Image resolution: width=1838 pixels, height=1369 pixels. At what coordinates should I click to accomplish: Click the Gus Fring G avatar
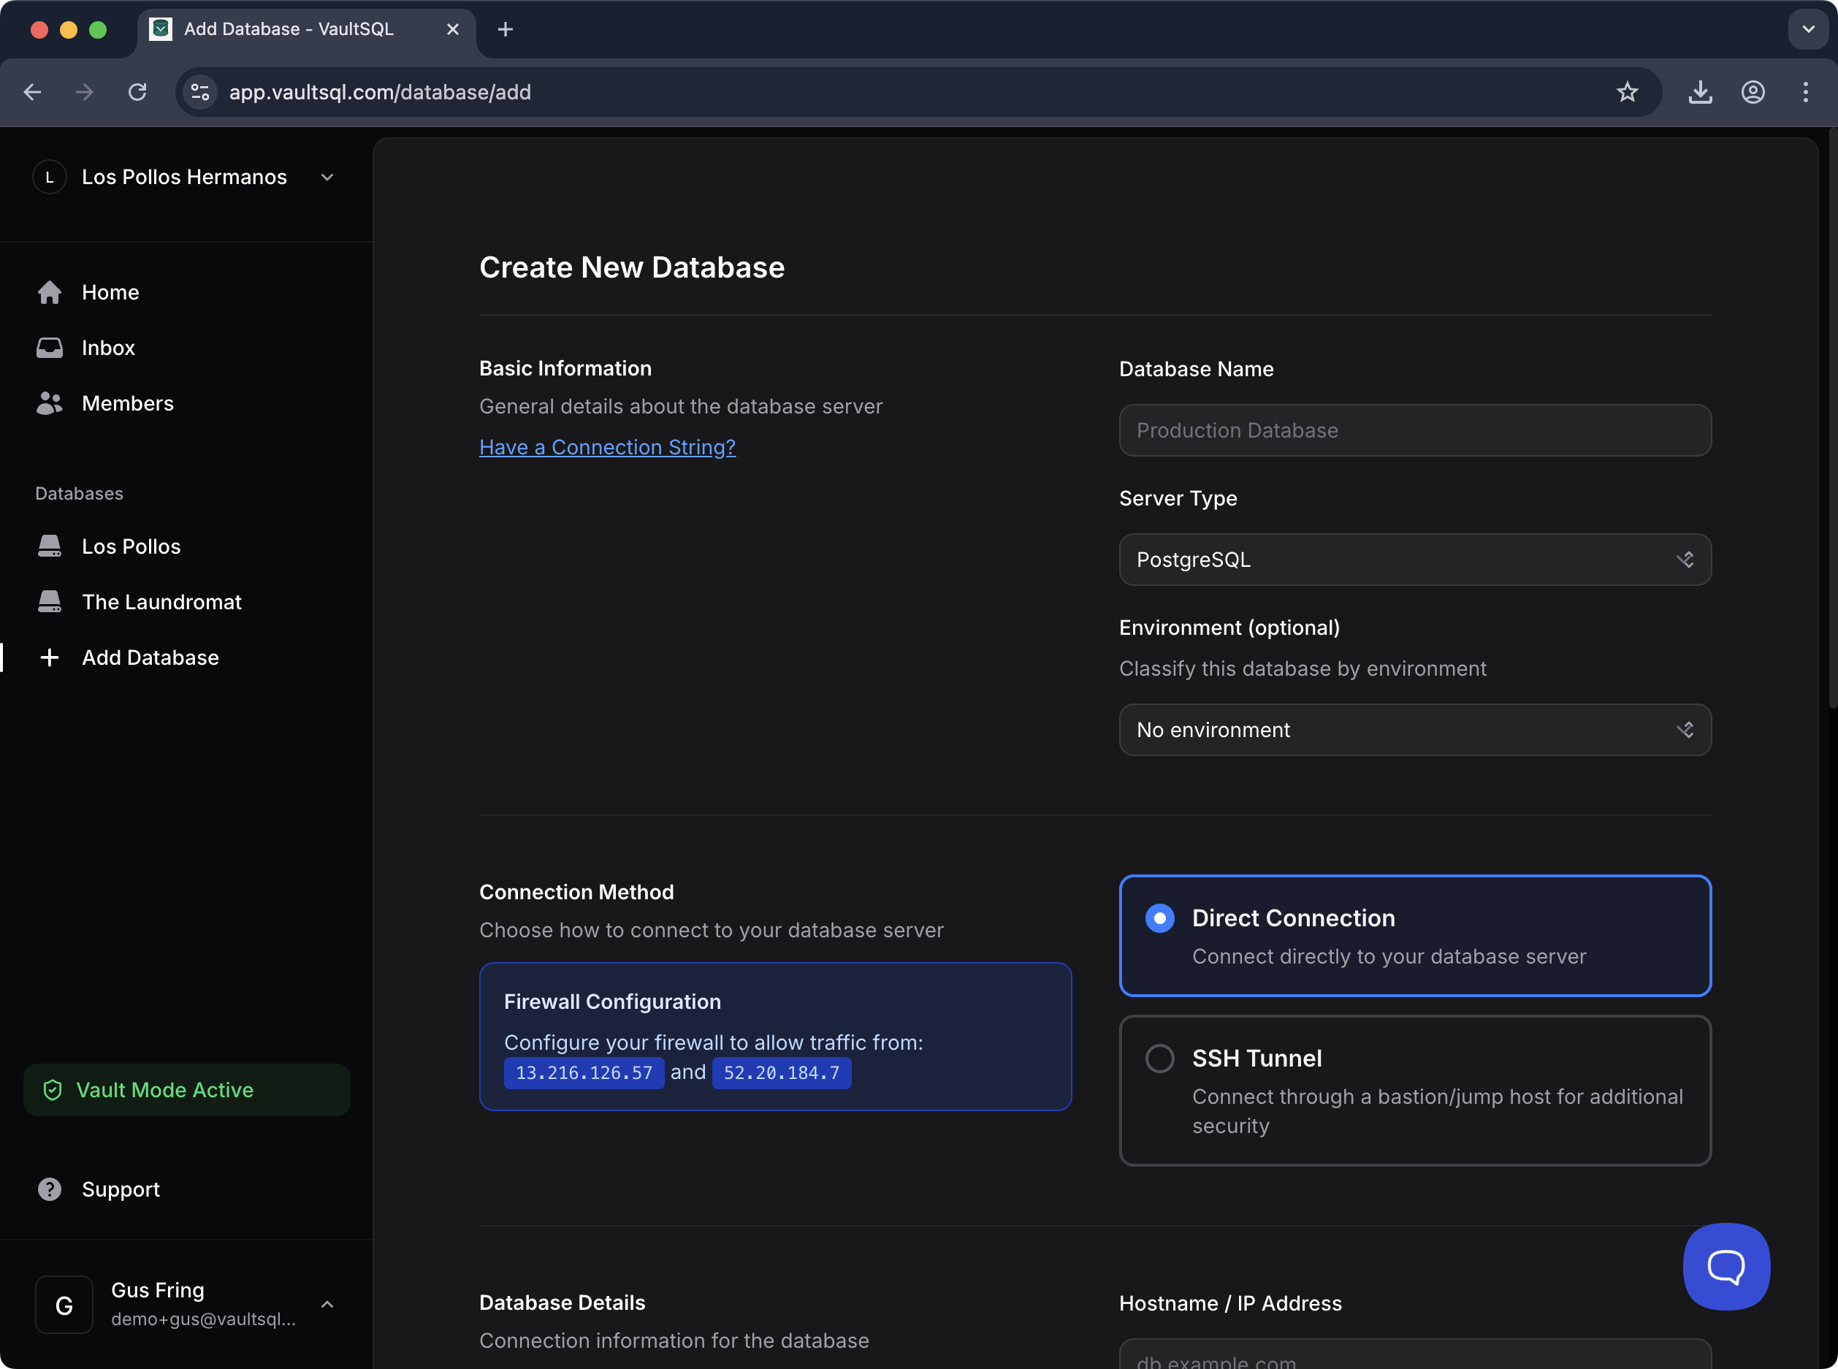tap(64, 1305)
